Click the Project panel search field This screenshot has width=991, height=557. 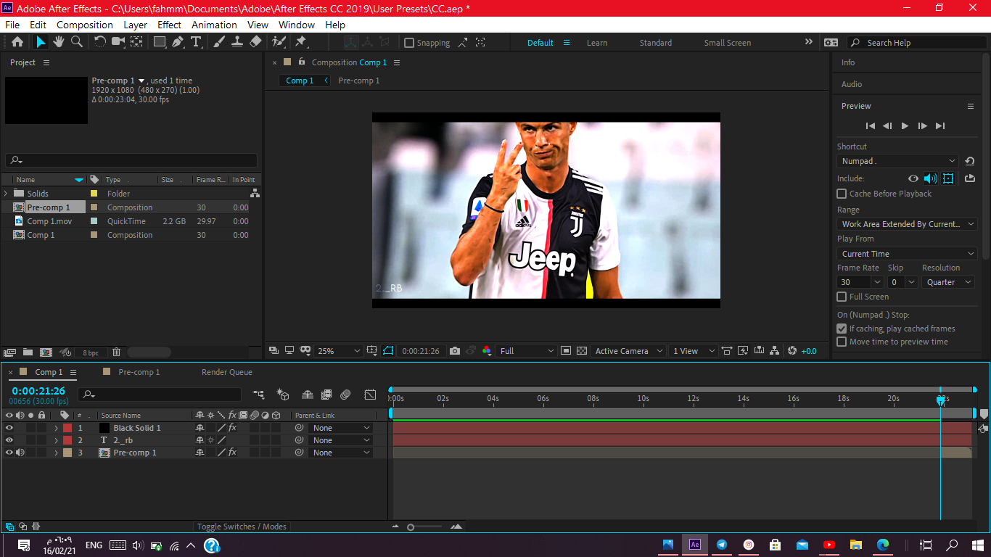point(131,160)
